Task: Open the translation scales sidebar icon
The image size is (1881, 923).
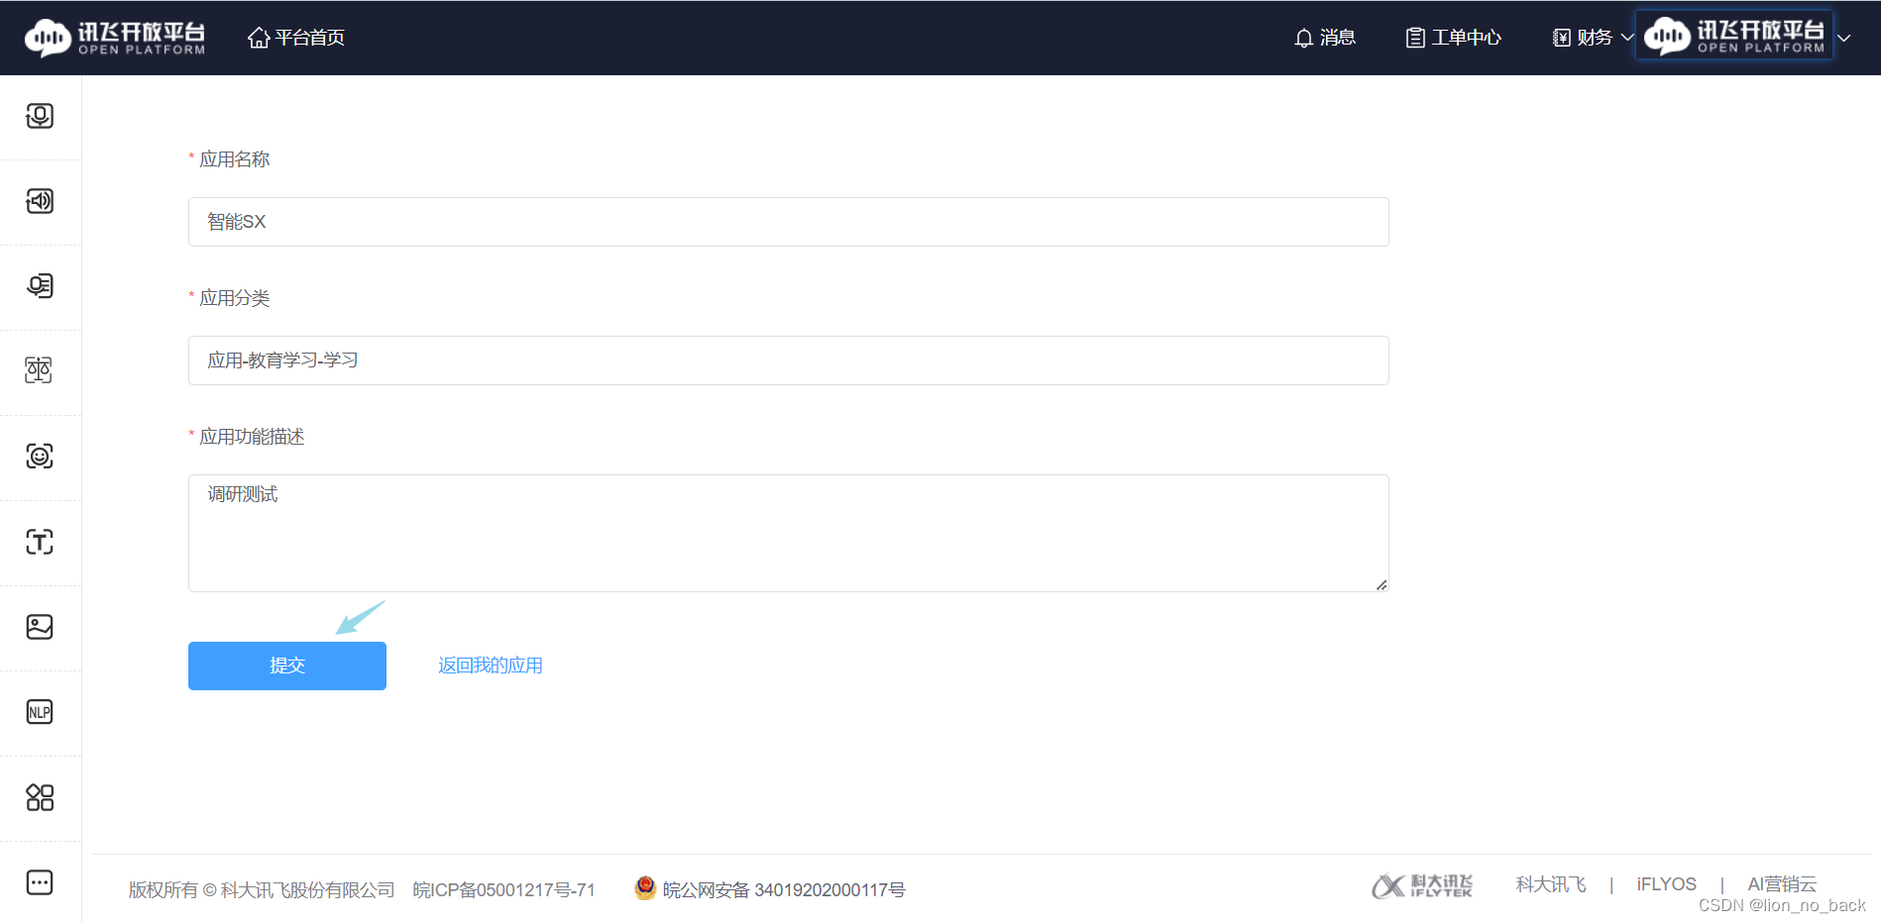Action: coord(40,370)
